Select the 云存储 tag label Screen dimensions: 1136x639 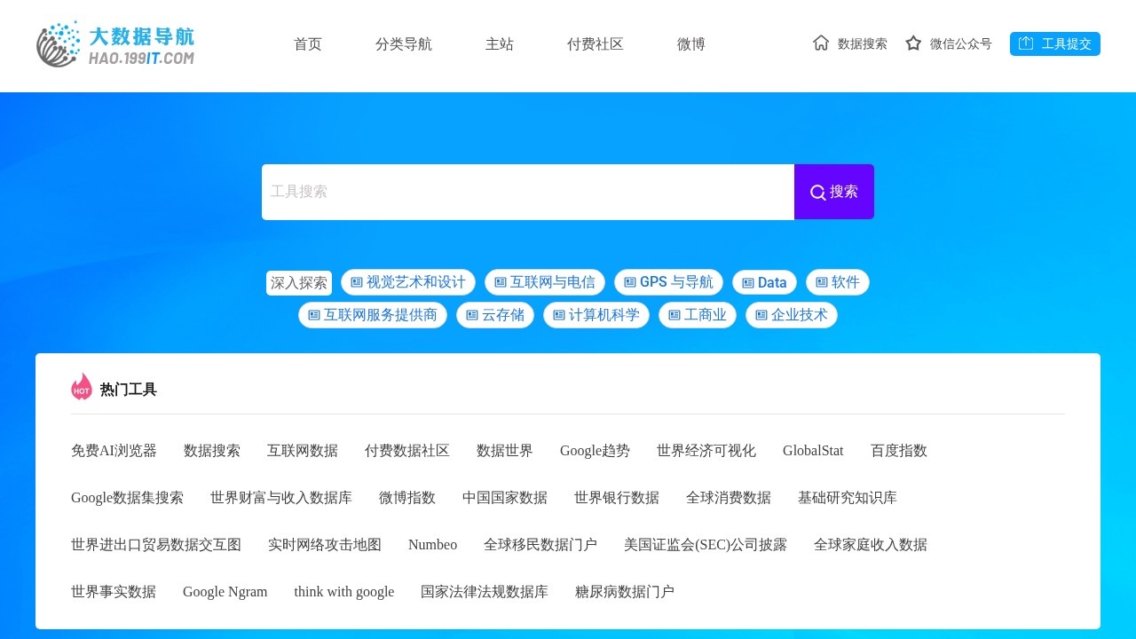click(495, 315)
